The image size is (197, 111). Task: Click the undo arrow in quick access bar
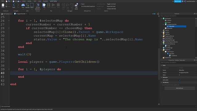(x=9, y=1)
